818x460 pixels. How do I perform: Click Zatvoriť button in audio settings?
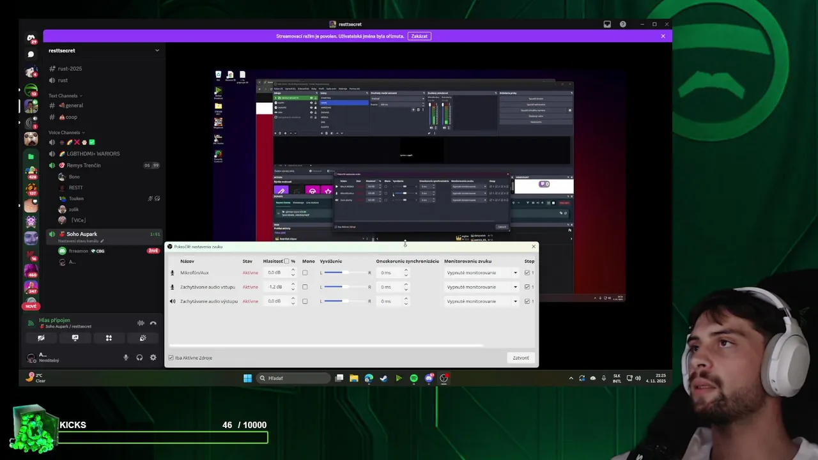click(521, 358)
